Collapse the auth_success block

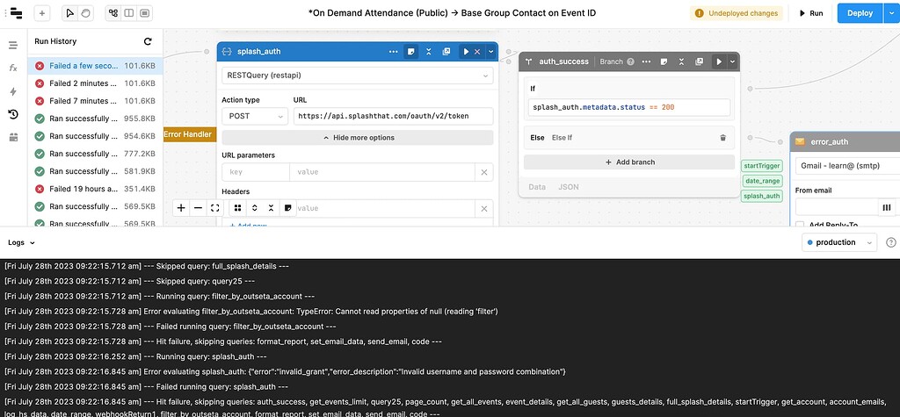(681, 61)
